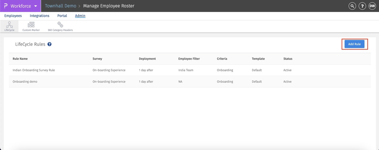Open the help question mark icon

click(362, 6)
